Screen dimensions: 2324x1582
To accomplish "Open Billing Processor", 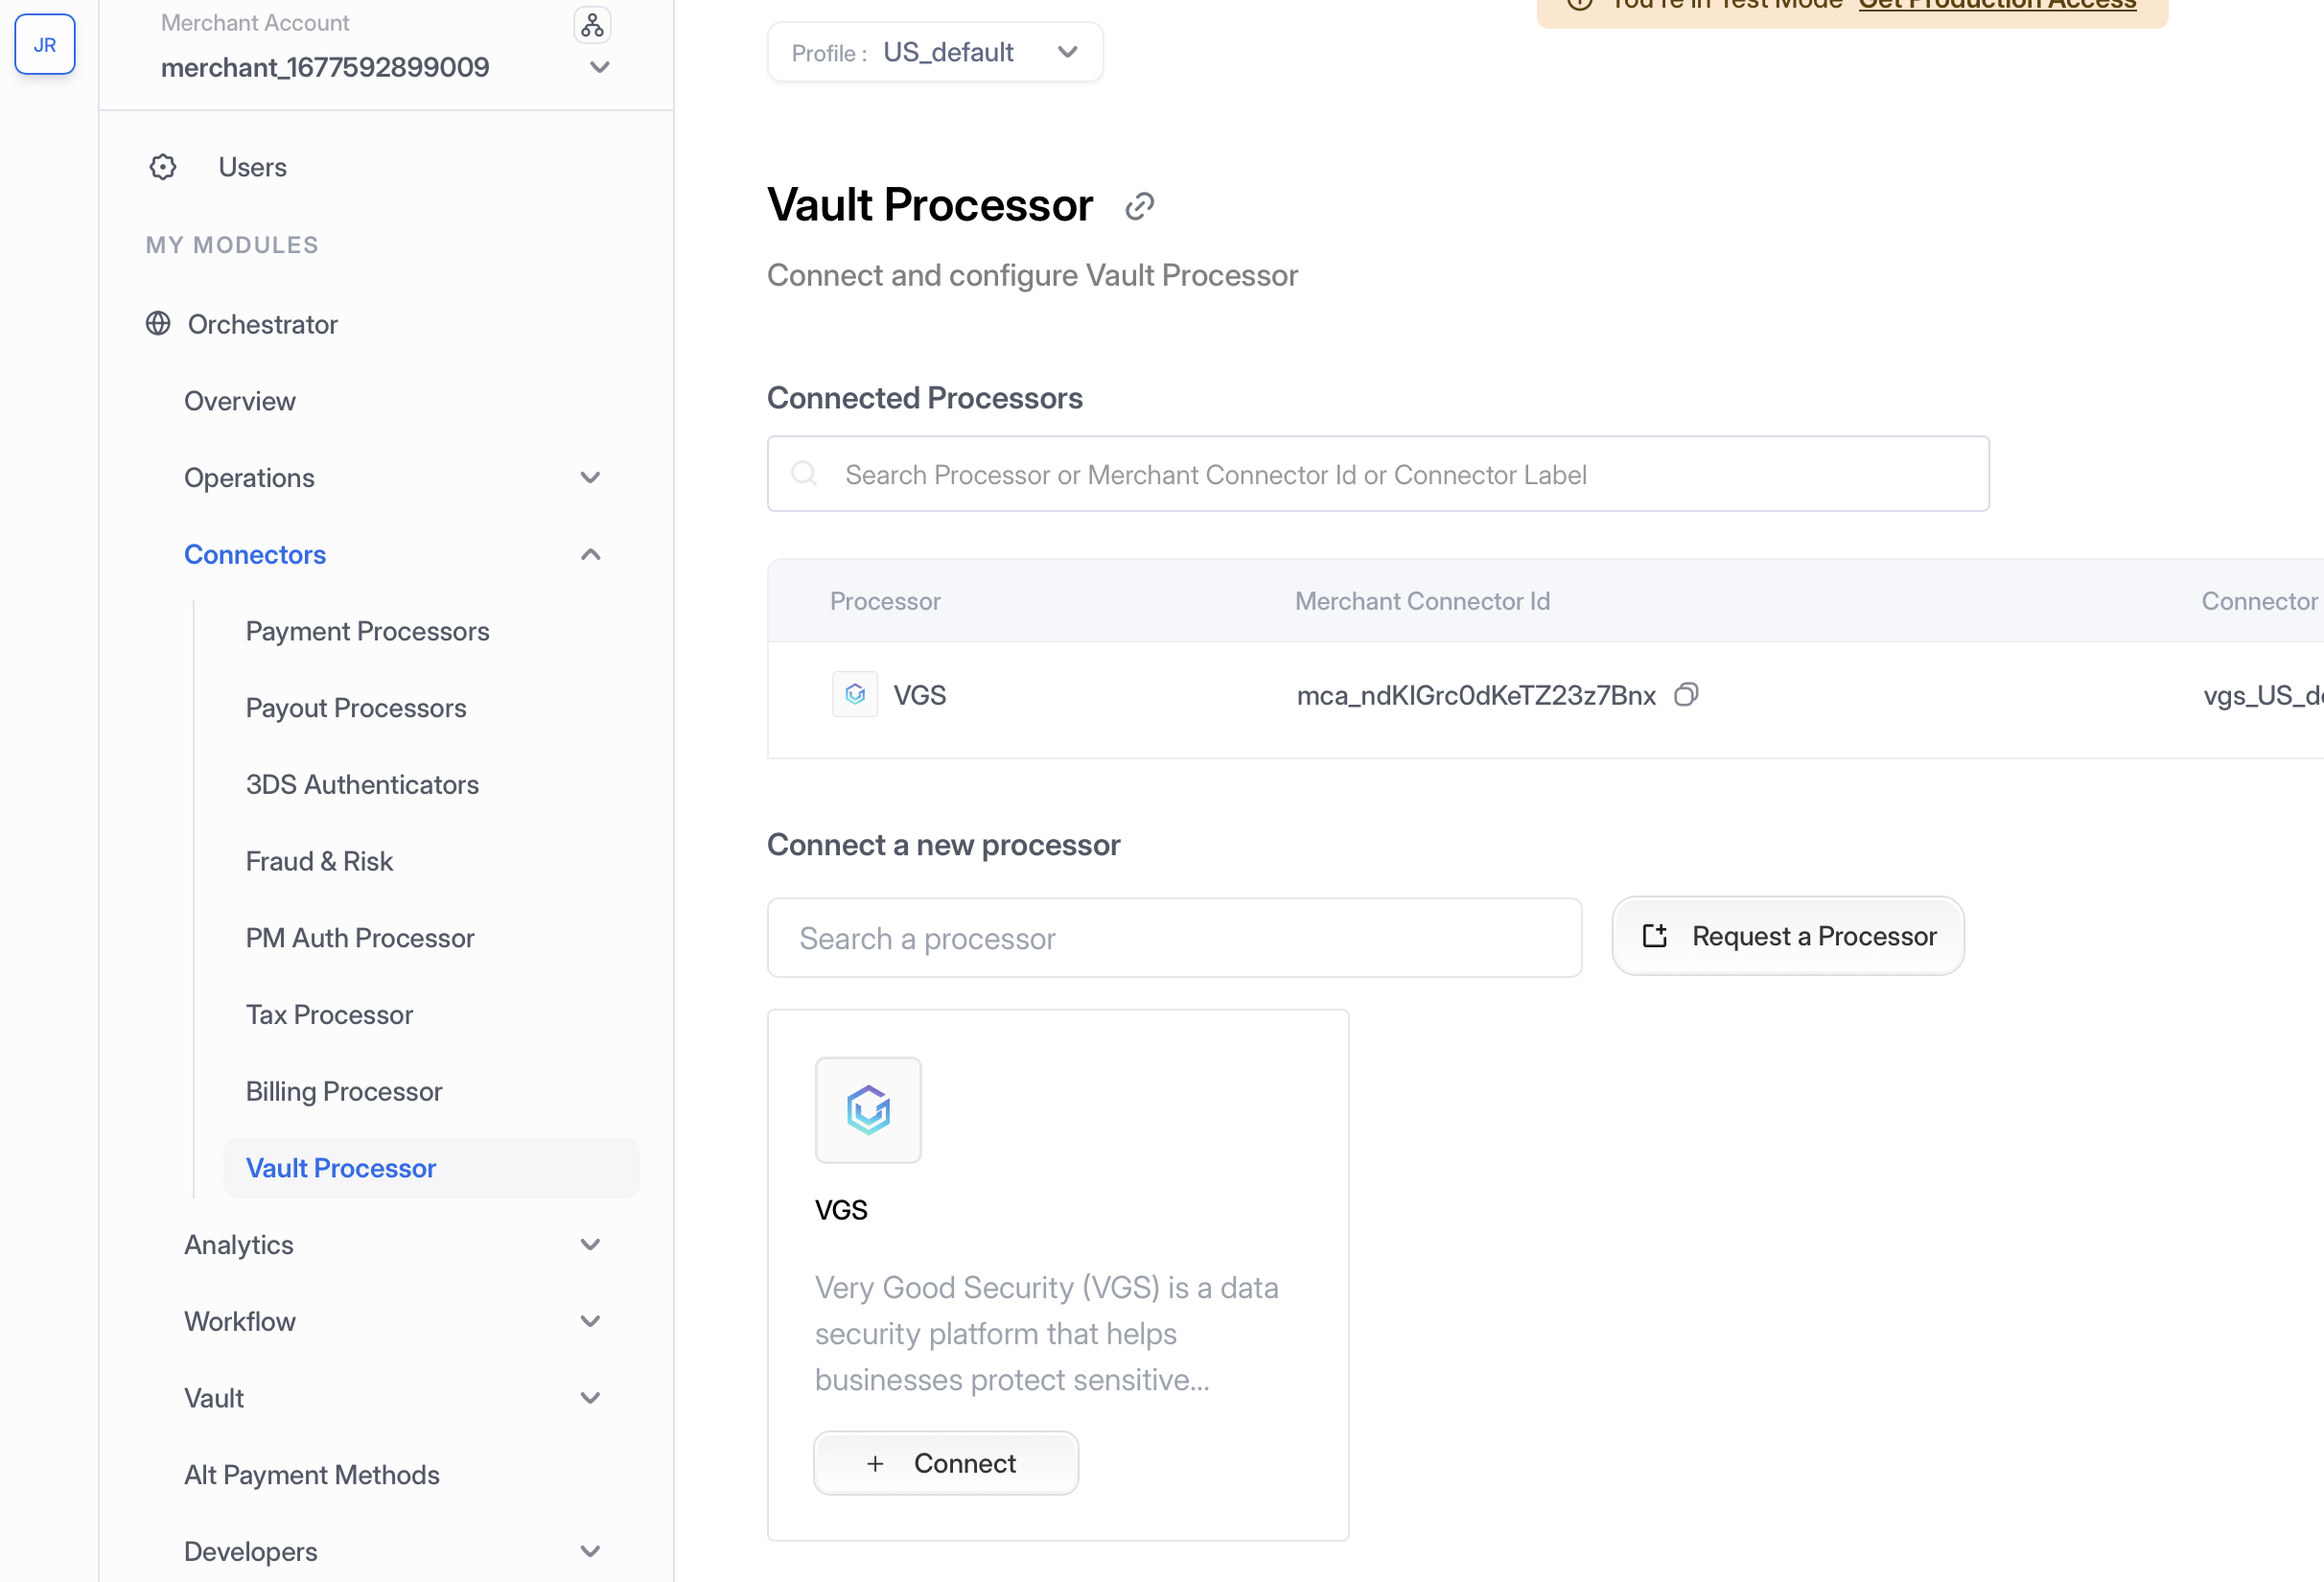I will tap(344, 1091).
